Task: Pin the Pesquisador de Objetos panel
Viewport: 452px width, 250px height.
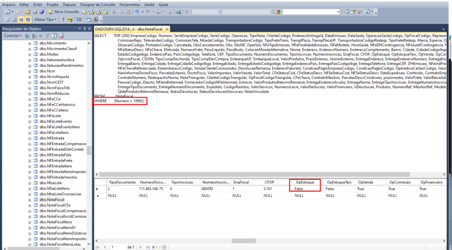Action: (x=84, y=29)
